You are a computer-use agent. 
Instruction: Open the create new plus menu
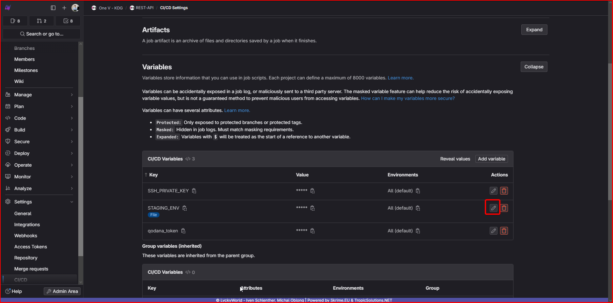[64, 8]
